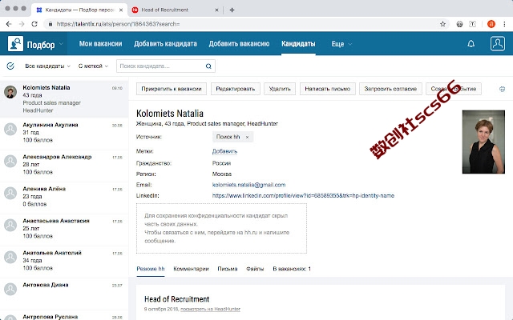Click Head of Recruitment resume heading
The height and width of the screenshot is (320, 513).
pos(176,299)
